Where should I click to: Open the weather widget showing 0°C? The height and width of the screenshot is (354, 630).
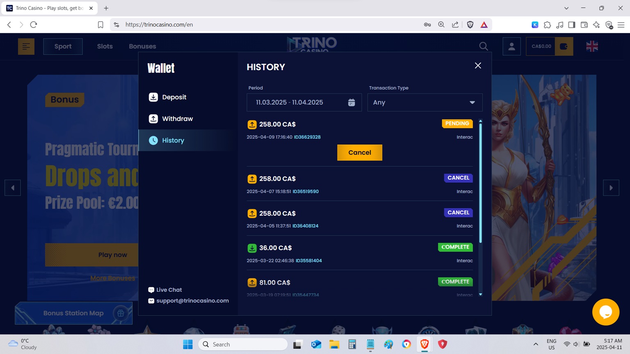23,344
